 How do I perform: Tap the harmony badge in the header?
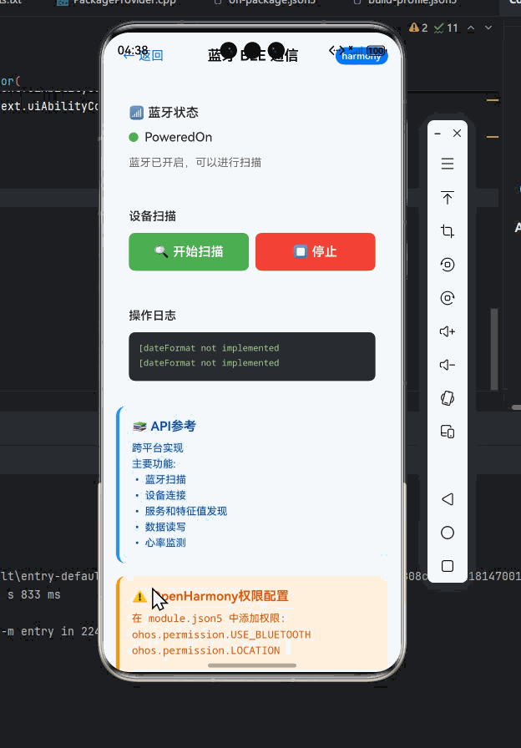tap(362, 56)
